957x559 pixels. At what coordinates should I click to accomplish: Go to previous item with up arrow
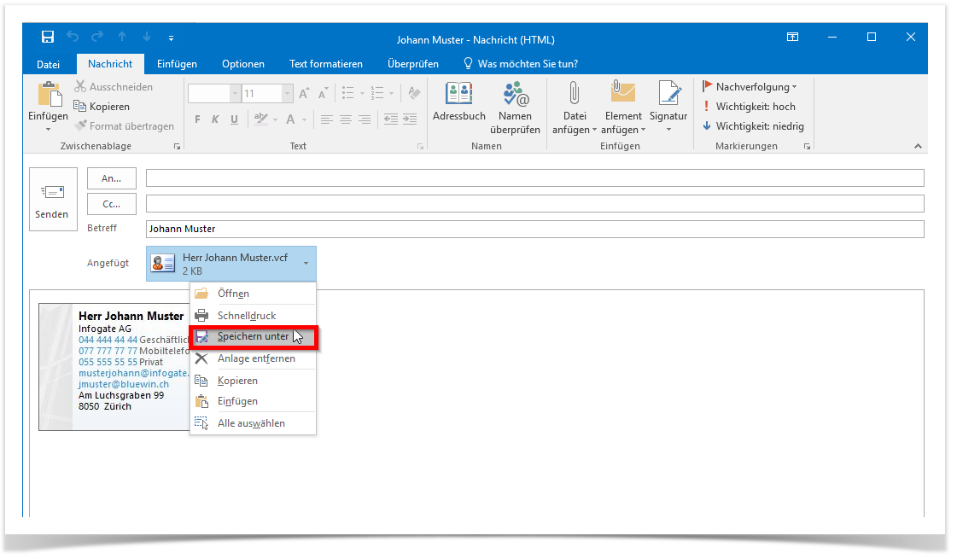click(x=122, y=38)
